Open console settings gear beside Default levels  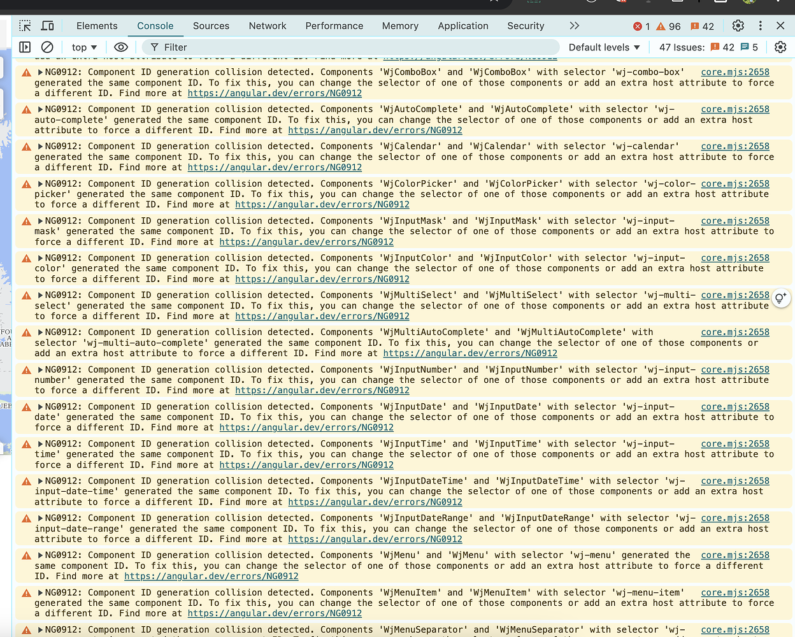tap(780, 47)
